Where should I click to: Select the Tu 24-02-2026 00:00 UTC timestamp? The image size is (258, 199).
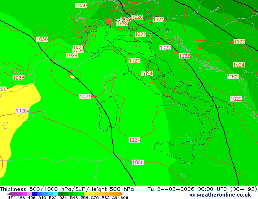[187, 189]
